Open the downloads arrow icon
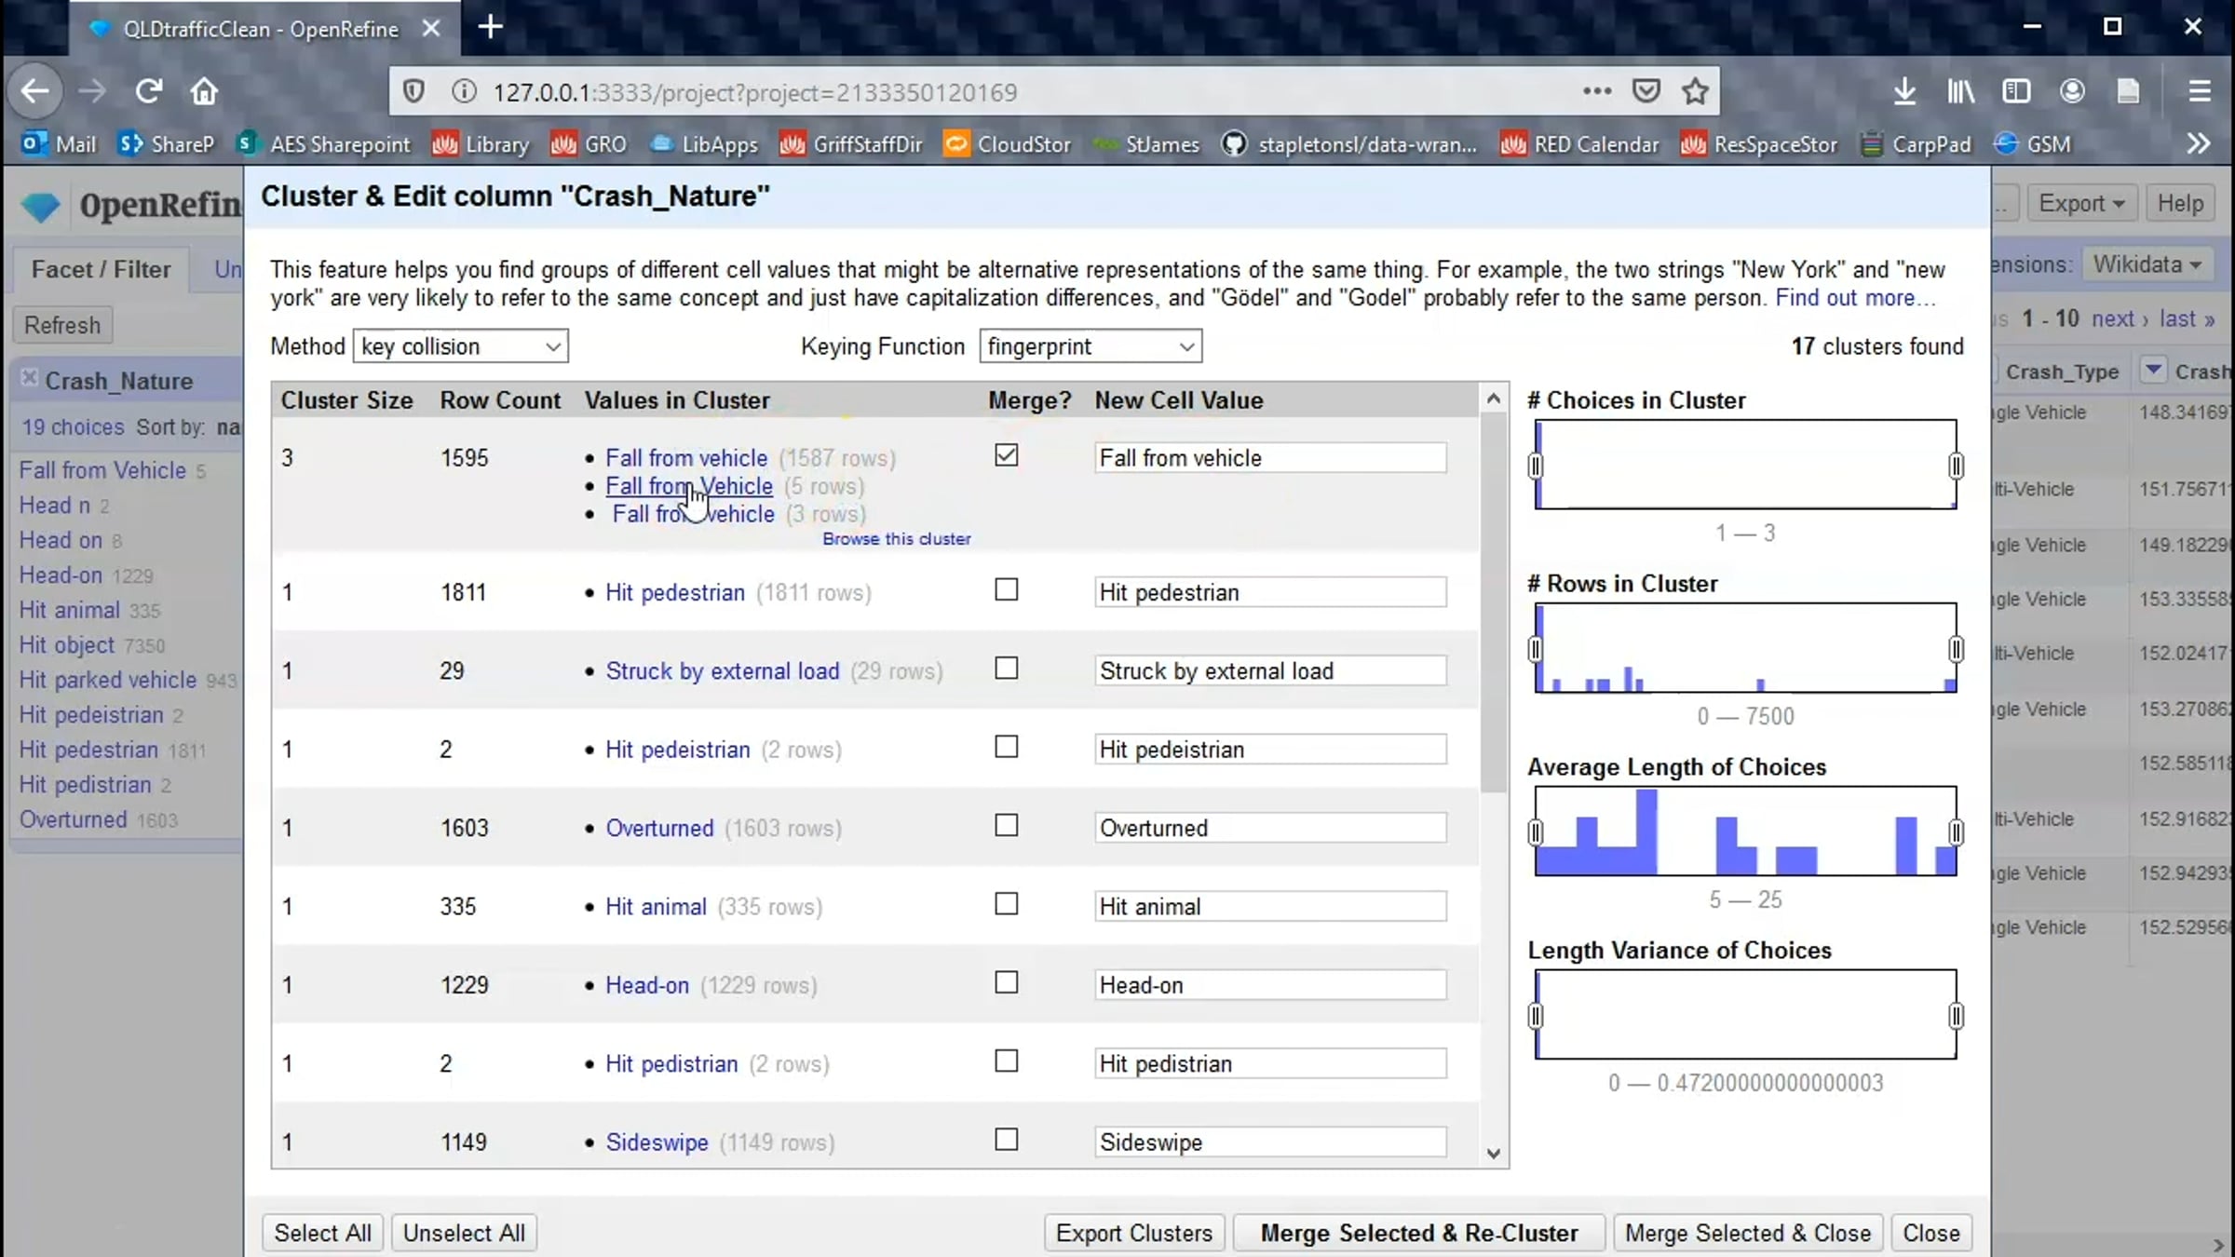2235x1257 pixels. click(x=1904, y=91)
